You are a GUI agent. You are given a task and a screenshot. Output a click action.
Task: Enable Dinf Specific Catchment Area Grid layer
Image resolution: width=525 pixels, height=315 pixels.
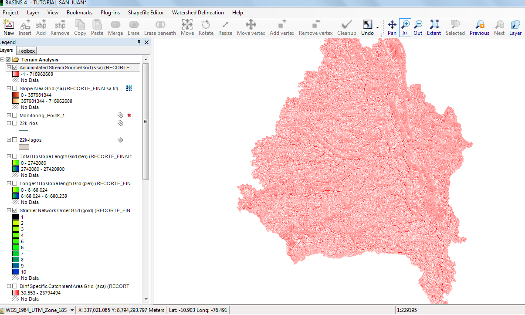tap(15, 286)
